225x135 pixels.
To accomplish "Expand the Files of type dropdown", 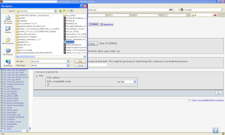I will tap(68, 65).
